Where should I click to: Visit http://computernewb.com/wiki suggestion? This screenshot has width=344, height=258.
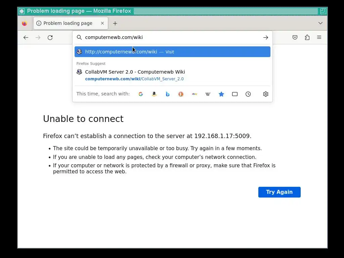172,52
